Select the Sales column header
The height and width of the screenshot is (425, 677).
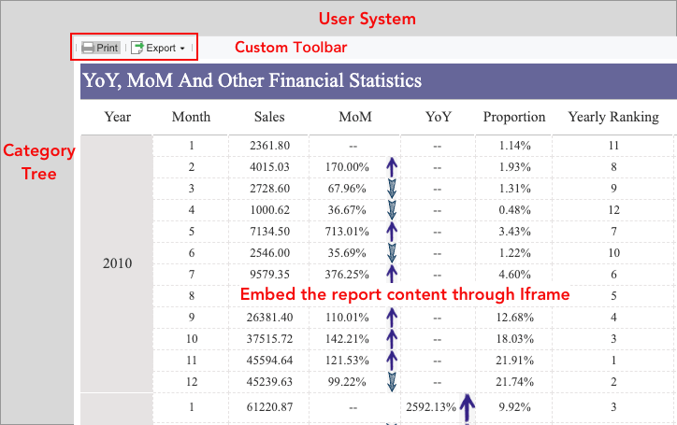pyautogui.click(x=269, y=117)
